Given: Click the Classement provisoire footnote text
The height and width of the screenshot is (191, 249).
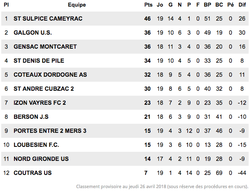Looking at the screenshot, I should point(162,186).
